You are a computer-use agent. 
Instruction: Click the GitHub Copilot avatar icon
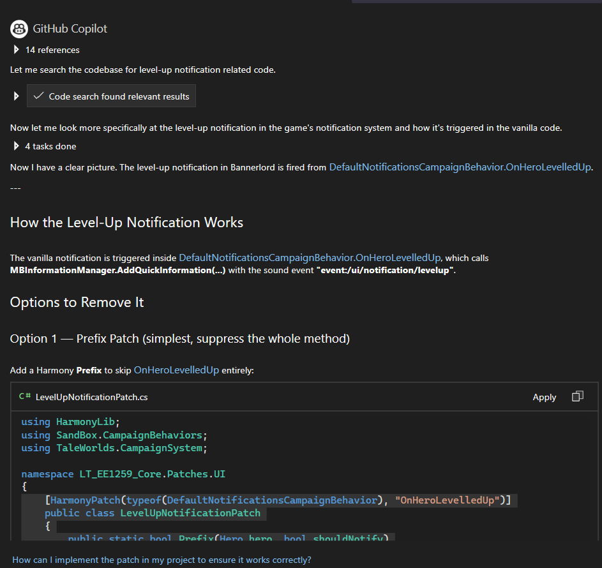point(19,29)
